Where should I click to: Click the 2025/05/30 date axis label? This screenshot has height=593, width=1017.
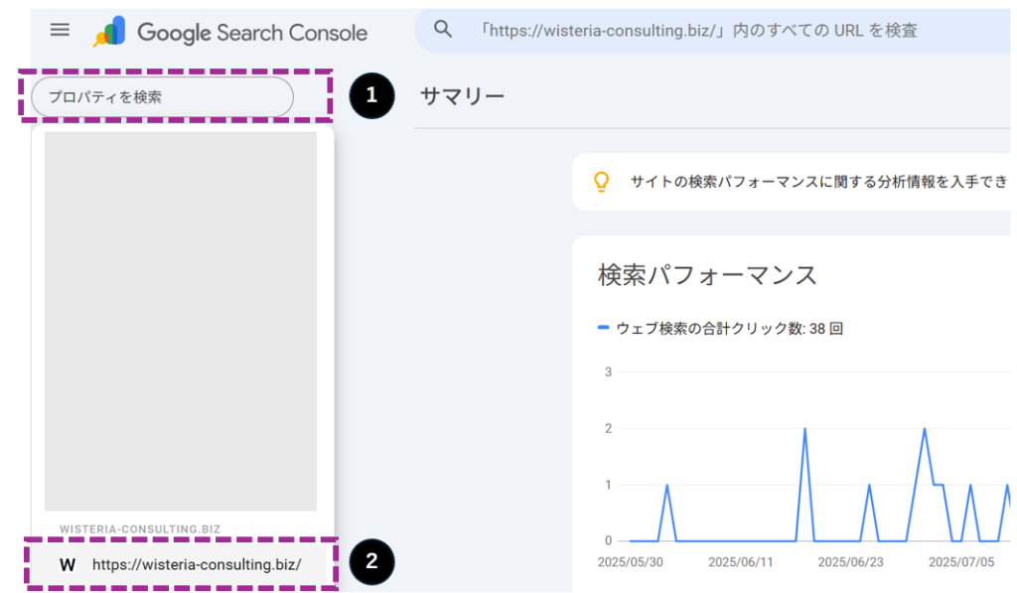[x=631, y=562]
